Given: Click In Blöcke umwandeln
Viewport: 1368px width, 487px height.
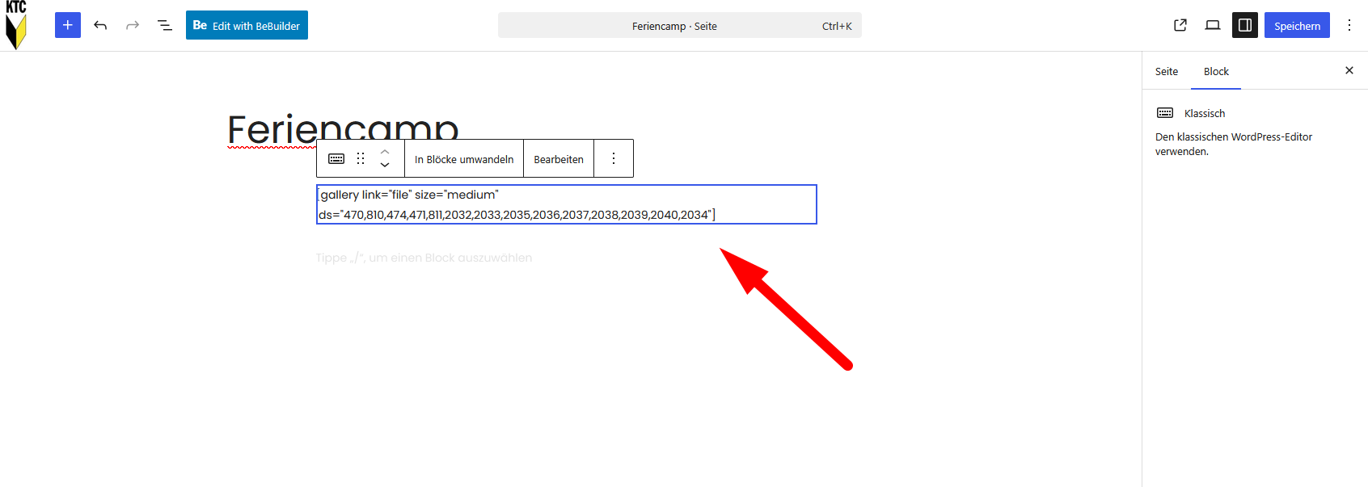Looking at the screenshot, I should pos(464,159).
